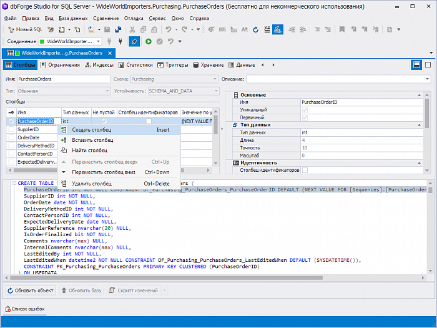Toggle identity column checkbox for PurchaseOrderID row
This screenshot has width=437, height=328.
(x=149, y=121)
